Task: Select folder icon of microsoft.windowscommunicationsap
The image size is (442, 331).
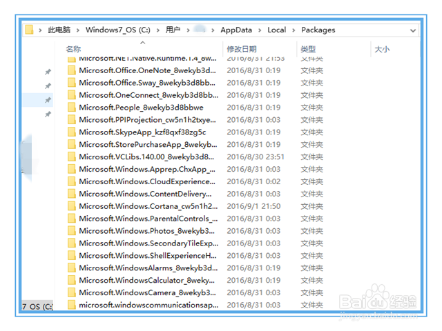Action: [72, 305]
